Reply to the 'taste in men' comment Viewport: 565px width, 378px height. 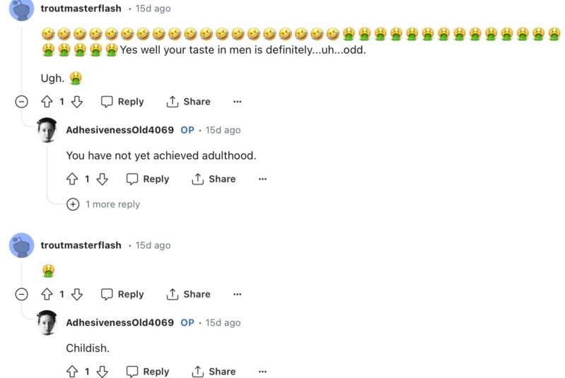(x=122, y=102)
